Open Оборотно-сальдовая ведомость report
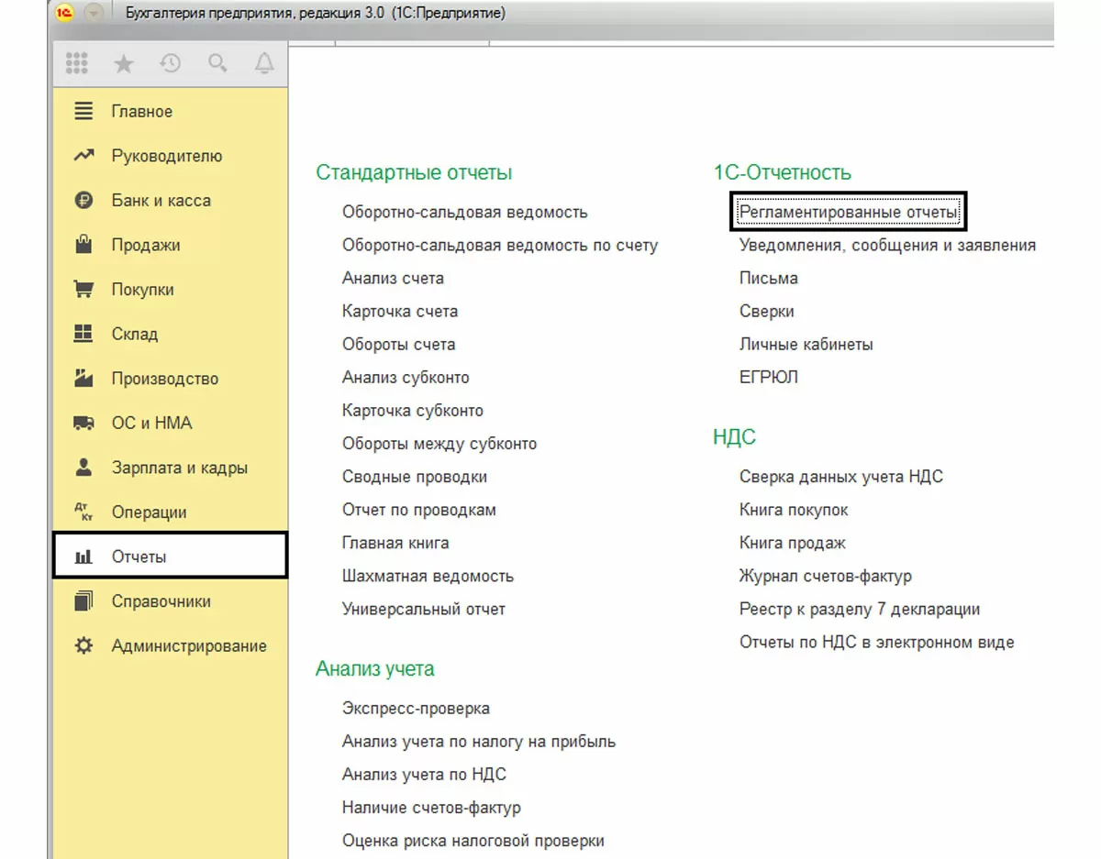 pyautogui.click(x=465, y=213)
